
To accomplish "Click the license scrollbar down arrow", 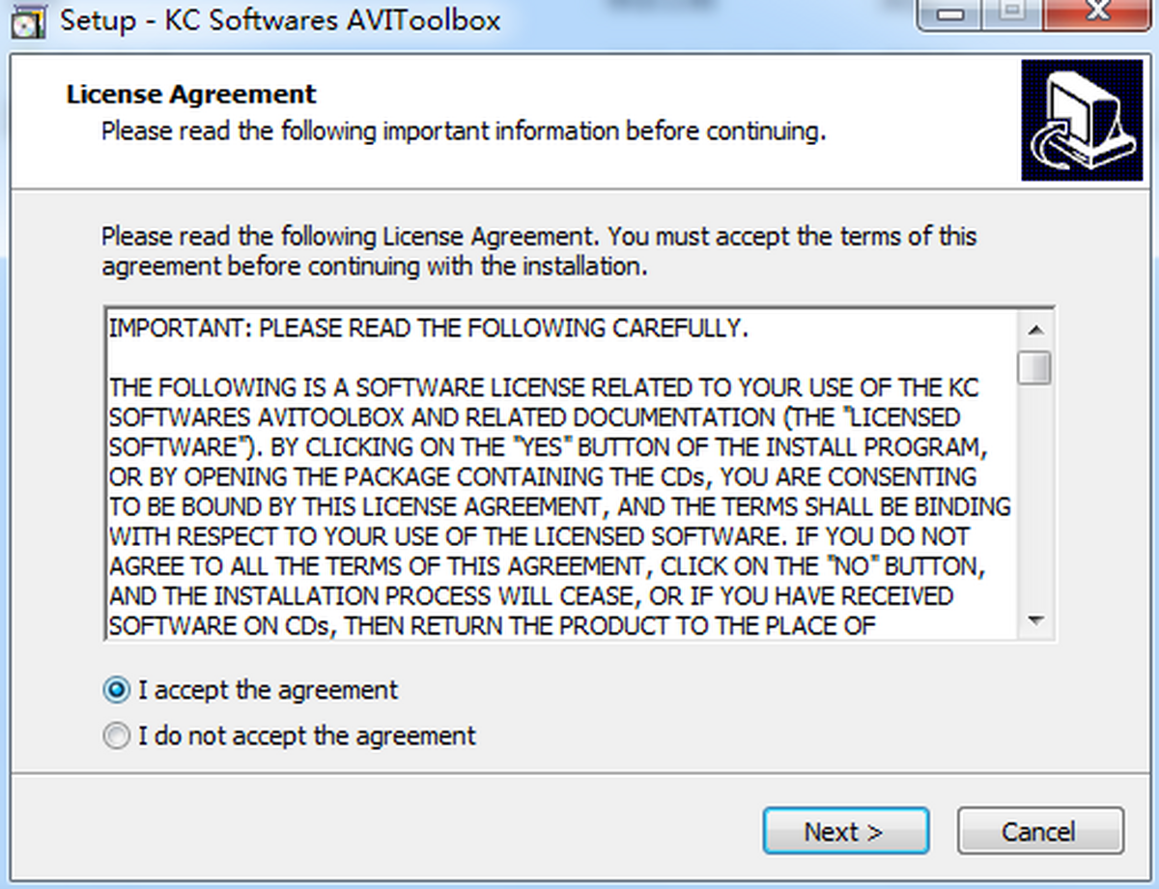I will tap(1036, 619).
